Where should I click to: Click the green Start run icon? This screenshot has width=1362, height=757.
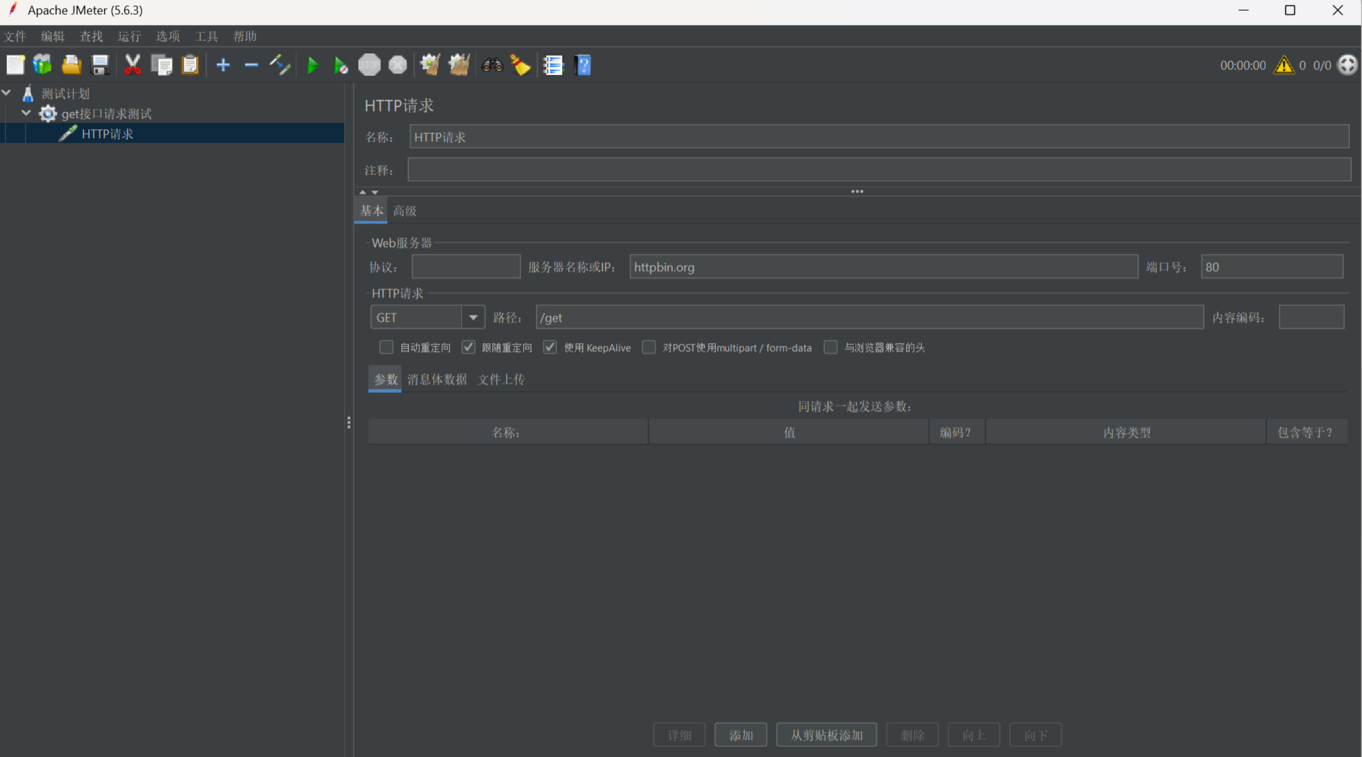312,65
